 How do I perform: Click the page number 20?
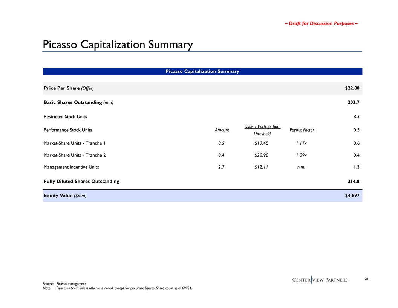[x=367, y=279]
